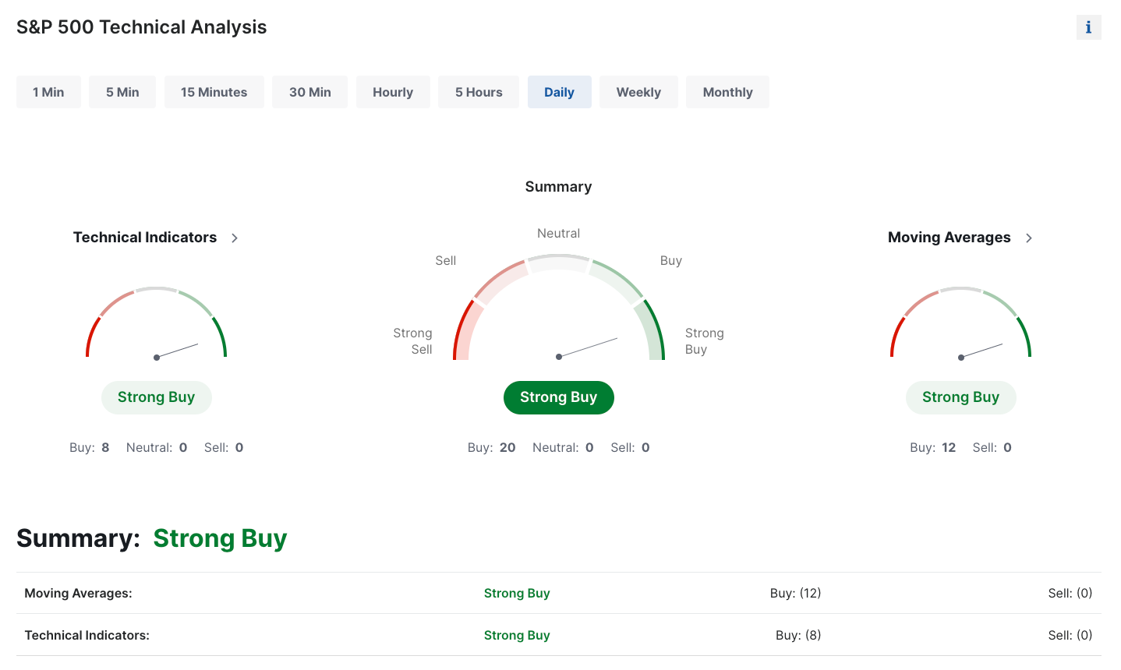
Task: Click Strong Buy badge under Moving Averages gauge
Action: tap(961, 397)
